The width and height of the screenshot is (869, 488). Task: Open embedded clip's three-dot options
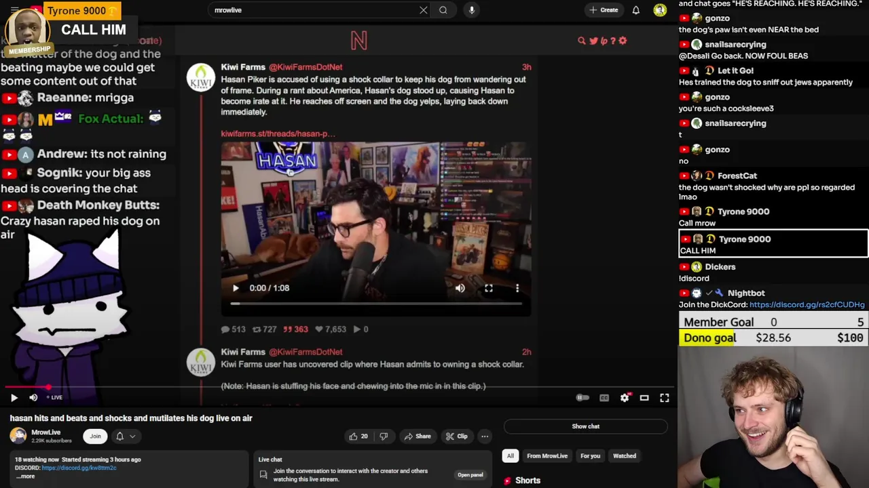pyautogui.click(x=517, y=288)
